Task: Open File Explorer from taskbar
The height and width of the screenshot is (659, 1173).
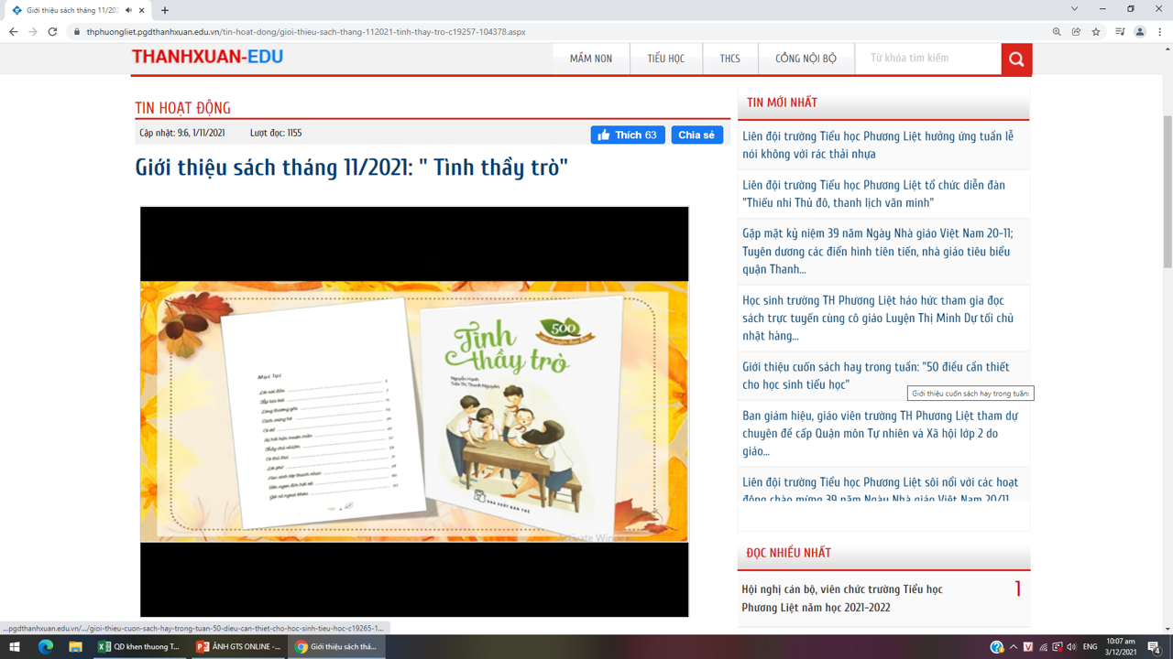Action: 75,647
